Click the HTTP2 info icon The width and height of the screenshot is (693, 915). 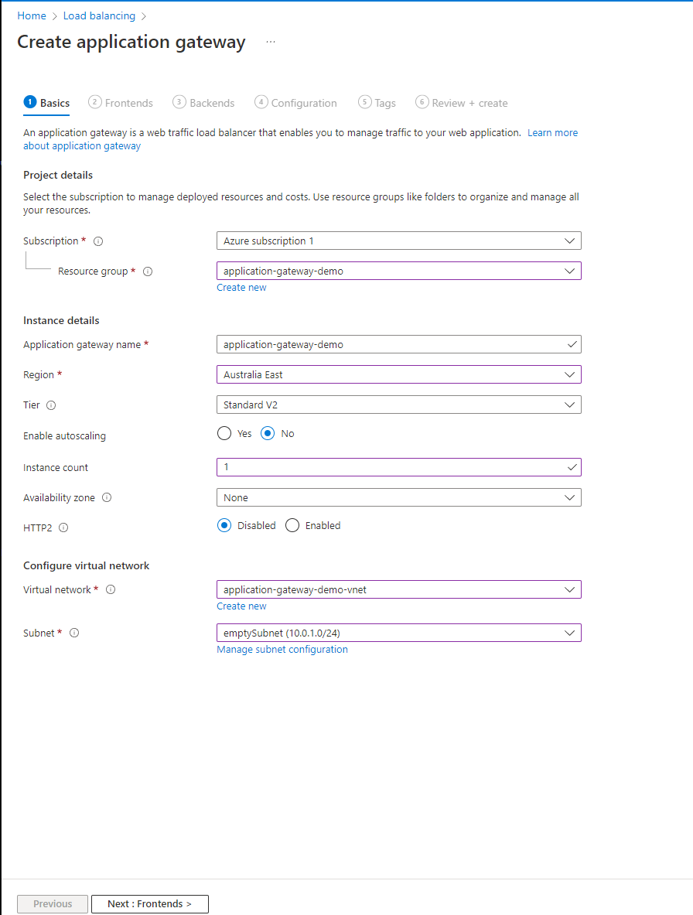(x=63, y=527)
